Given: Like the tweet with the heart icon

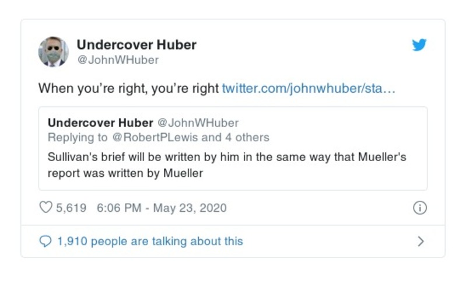Looking at the screenshot, I should 45,208.
